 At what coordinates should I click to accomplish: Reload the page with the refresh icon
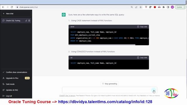point(12,7)
